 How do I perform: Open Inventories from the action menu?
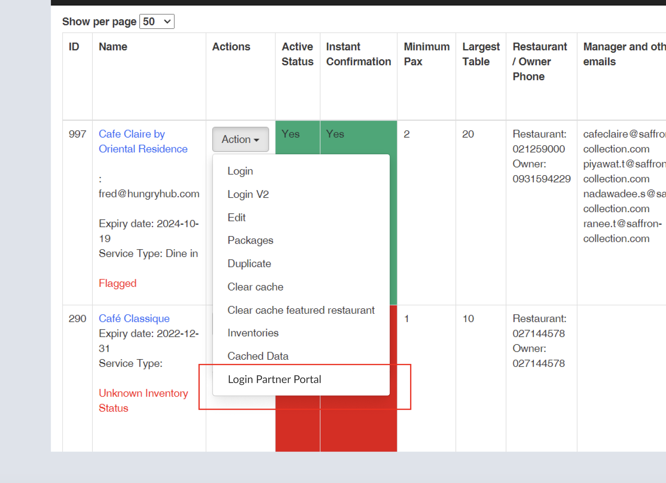pos(253,333)
